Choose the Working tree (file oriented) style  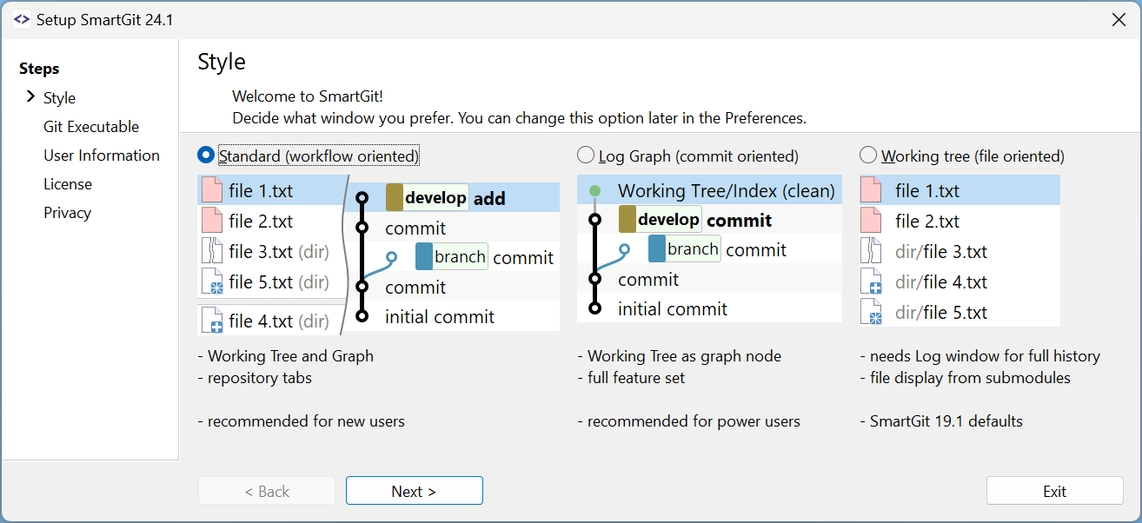point(867,156)
